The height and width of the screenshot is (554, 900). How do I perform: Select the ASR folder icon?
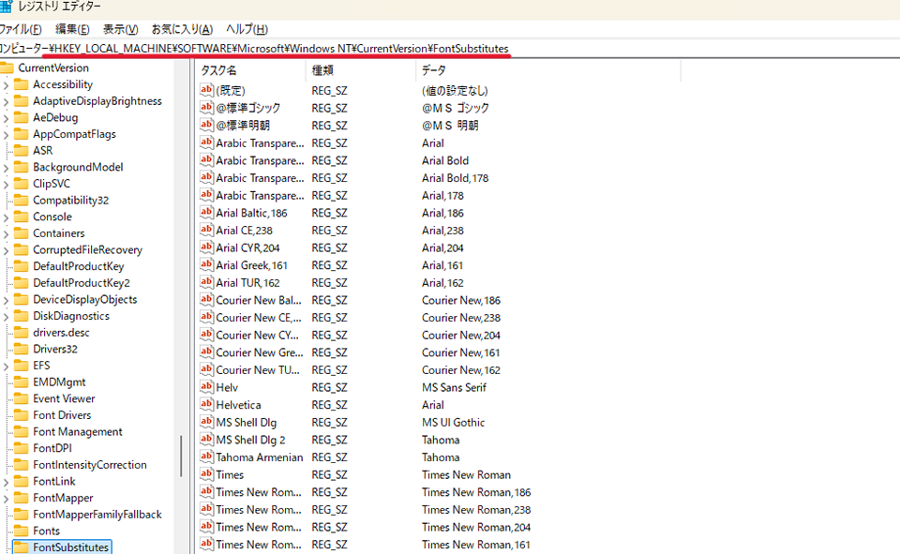click(x=22, y=150)
